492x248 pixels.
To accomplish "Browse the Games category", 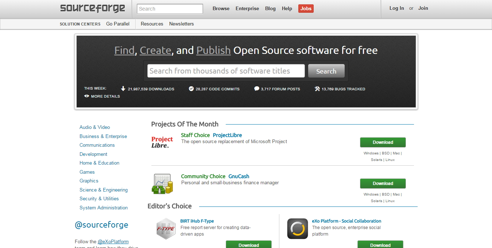I will [x=87, y=172].
